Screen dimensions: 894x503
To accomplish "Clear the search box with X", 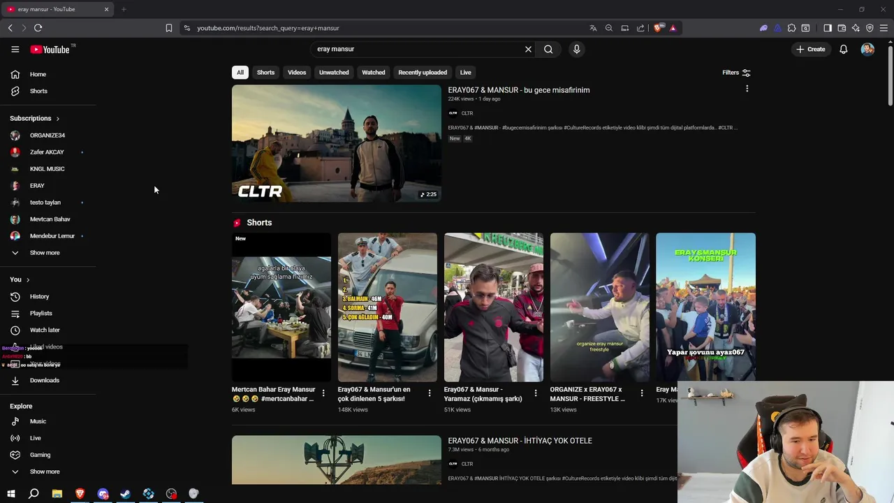I will [528, 49].
